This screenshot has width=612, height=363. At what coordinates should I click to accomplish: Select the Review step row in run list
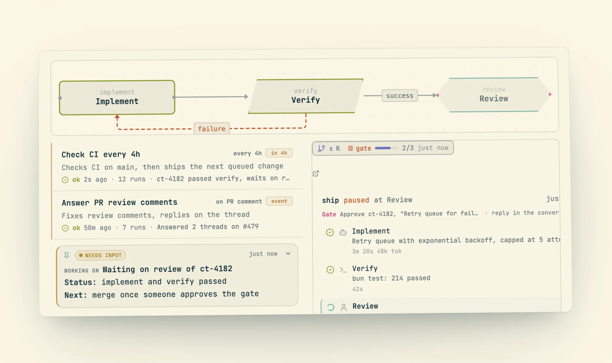click(441, 306)
